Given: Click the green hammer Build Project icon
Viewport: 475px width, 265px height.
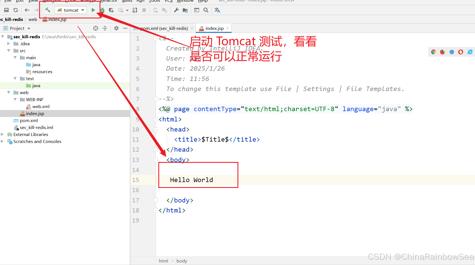Looking at the screenshot, I should coord(48,10).
